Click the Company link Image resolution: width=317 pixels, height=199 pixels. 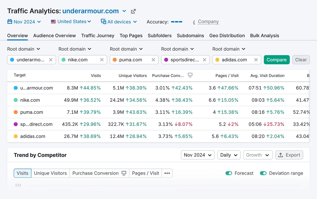(x=208, y=22)
